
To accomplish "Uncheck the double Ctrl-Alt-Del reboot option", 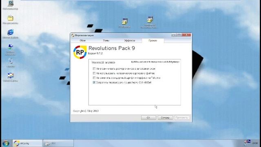I will [94, 82].
